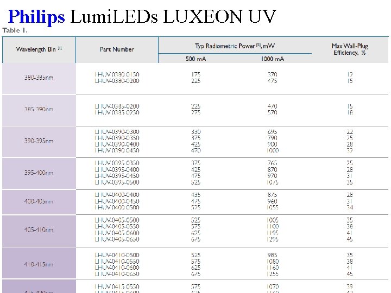Click the 875 radiometric power value
This screenshot has width=391, height=293.
pos(272,195)
